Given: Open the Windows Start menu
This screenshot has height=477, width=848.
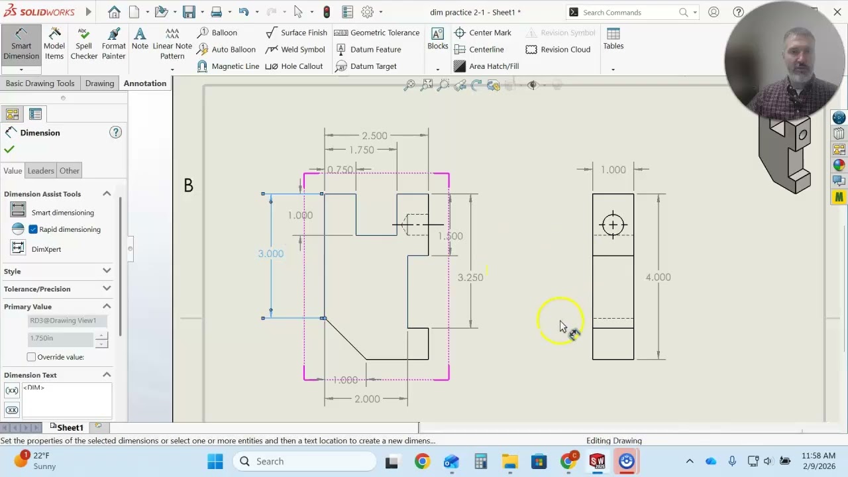Looking at the screenshot, I should (x=215, y=461).
